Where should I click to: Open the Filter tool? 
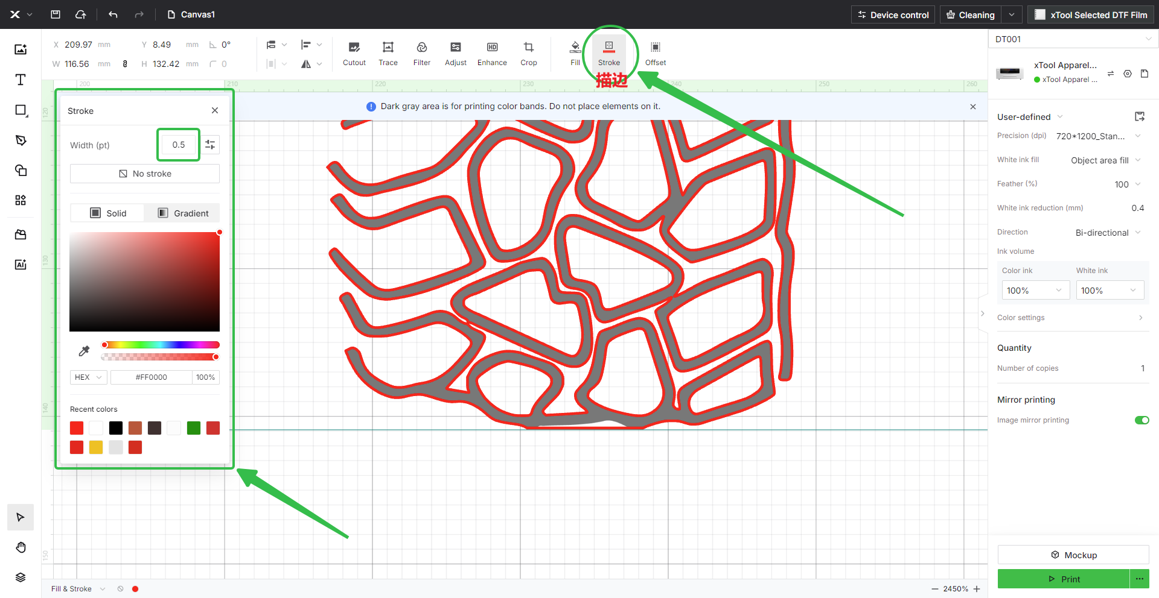point(421,53)
